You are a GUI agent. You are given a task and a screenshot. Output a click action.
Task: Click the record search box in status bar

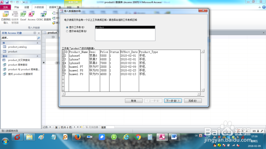click(107, 127)
